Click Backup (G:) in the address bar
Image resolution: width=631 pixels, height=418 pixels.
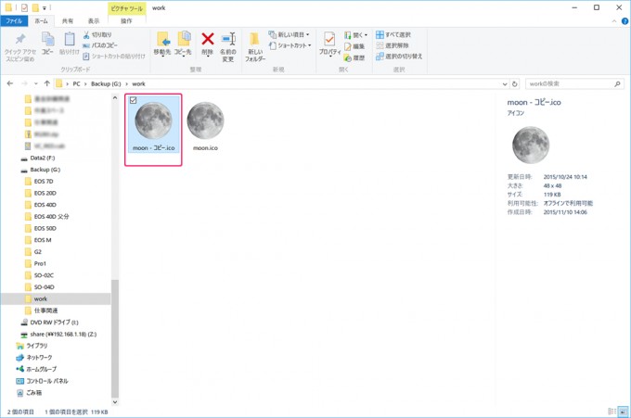pyautogui.click(x=106, y=83)
